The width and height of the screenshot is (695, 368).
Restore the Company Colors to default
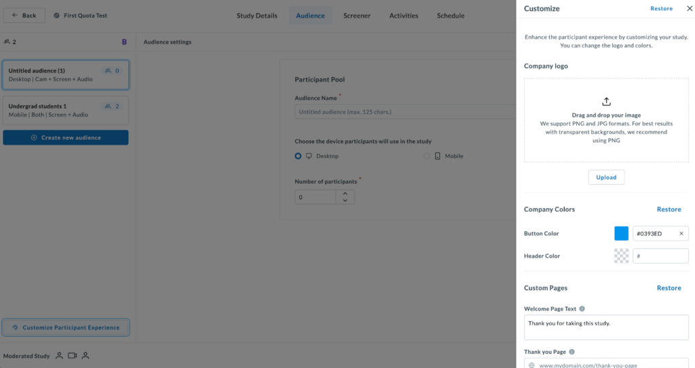669,209
